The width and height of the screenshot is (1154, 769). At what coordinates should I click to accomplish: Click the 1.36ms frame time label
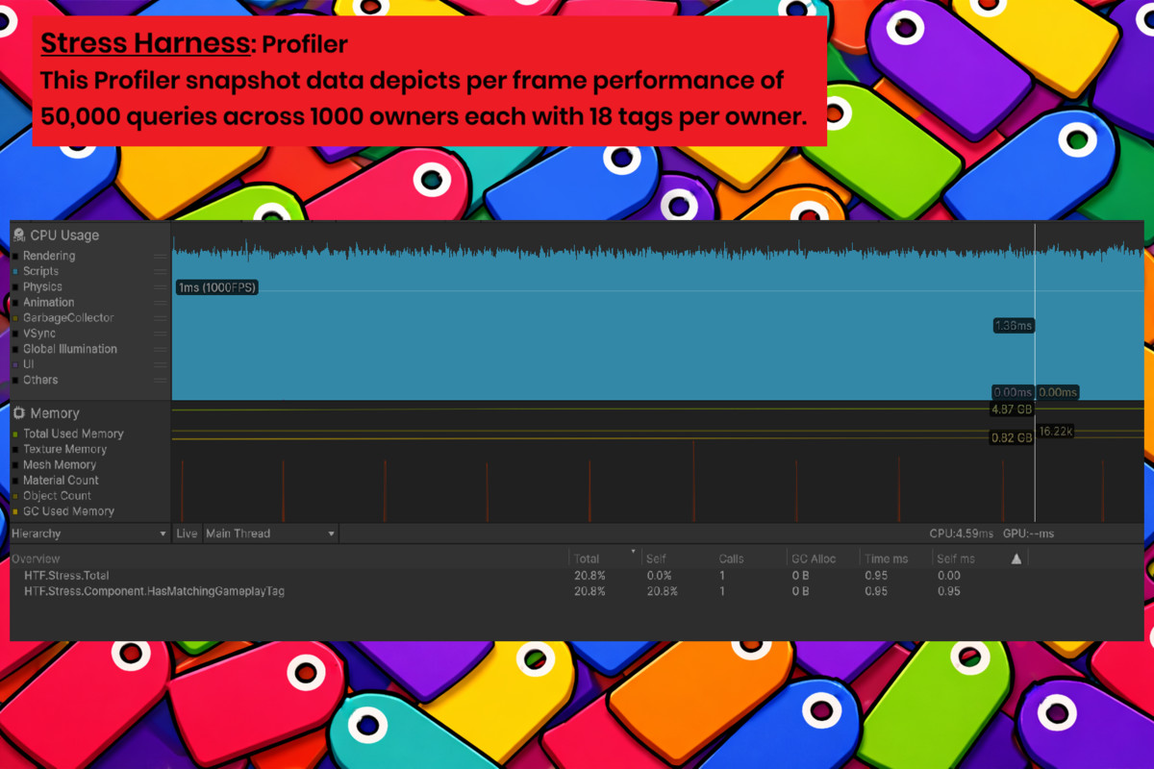[x=1014, y=326]
